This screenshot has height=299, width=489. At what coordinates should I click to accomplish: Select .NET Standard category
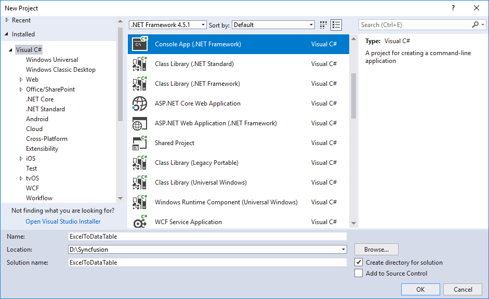coord(45,109)
